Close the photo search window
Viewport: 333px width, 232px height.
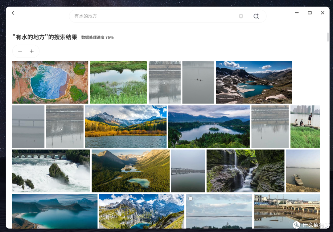click(323, 13)
